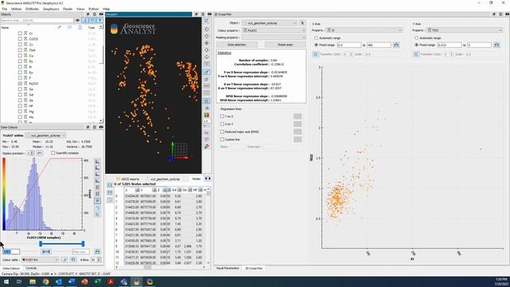Click the display precision reset icon
The height and width of the screenshot is (287, 510).
pos(39,153)
